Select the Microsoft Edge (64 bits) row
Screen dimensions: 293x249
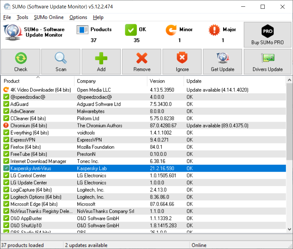point(143,204)
